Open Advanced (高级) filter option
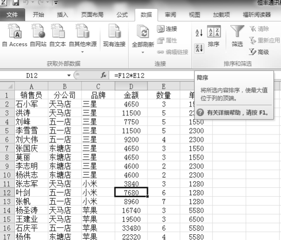Image resolution: width=281 pixels, height=240 pixels. (x=259, y=52)
